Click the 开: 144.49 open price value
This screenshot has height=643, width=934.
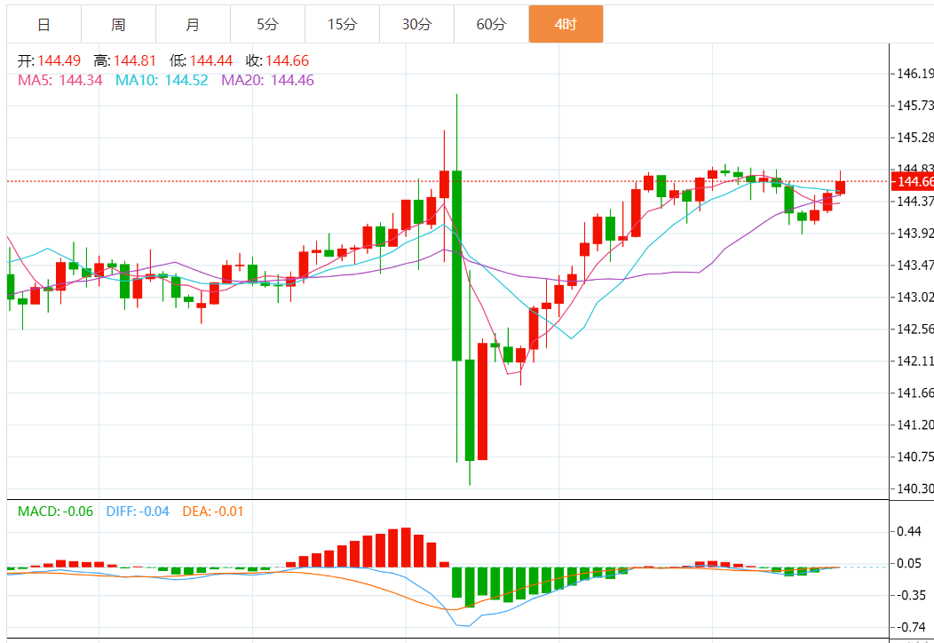(49, 60)
